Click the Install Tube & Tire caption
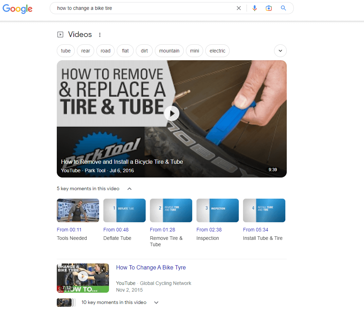This screenshot has height=311, width=364. coord(263,238)
